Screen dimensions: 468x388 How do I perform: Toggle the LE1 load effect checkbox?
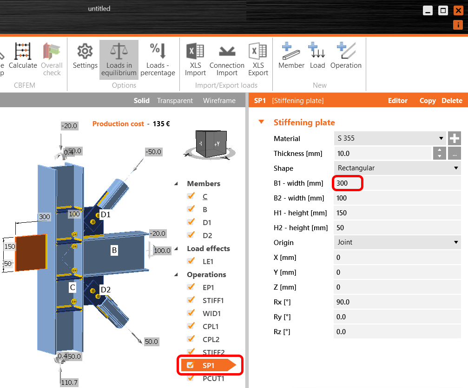(191, 261)
